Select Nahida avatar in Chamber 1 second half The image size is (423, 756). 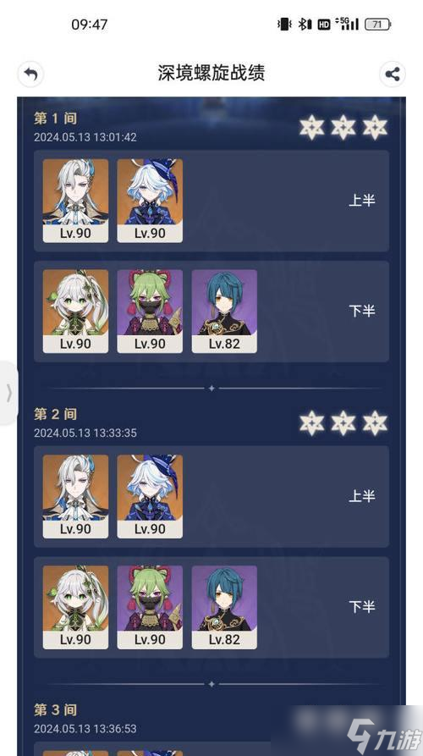tap(75, 311)
